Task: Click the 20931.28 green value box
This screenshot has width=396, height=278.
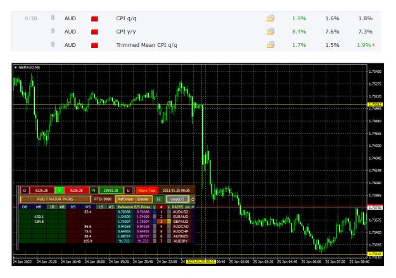Action: point(111,191)
